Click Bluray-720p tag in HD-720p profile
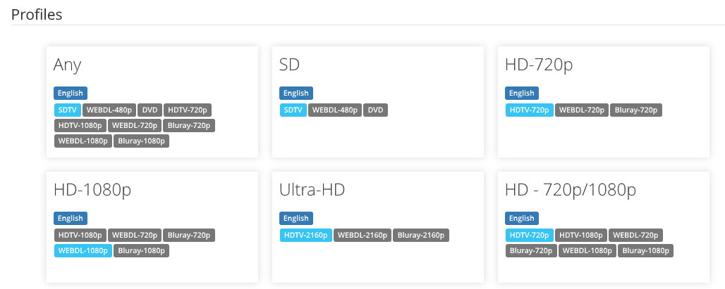This screenshot has width=725, height=289. point(635,110)
